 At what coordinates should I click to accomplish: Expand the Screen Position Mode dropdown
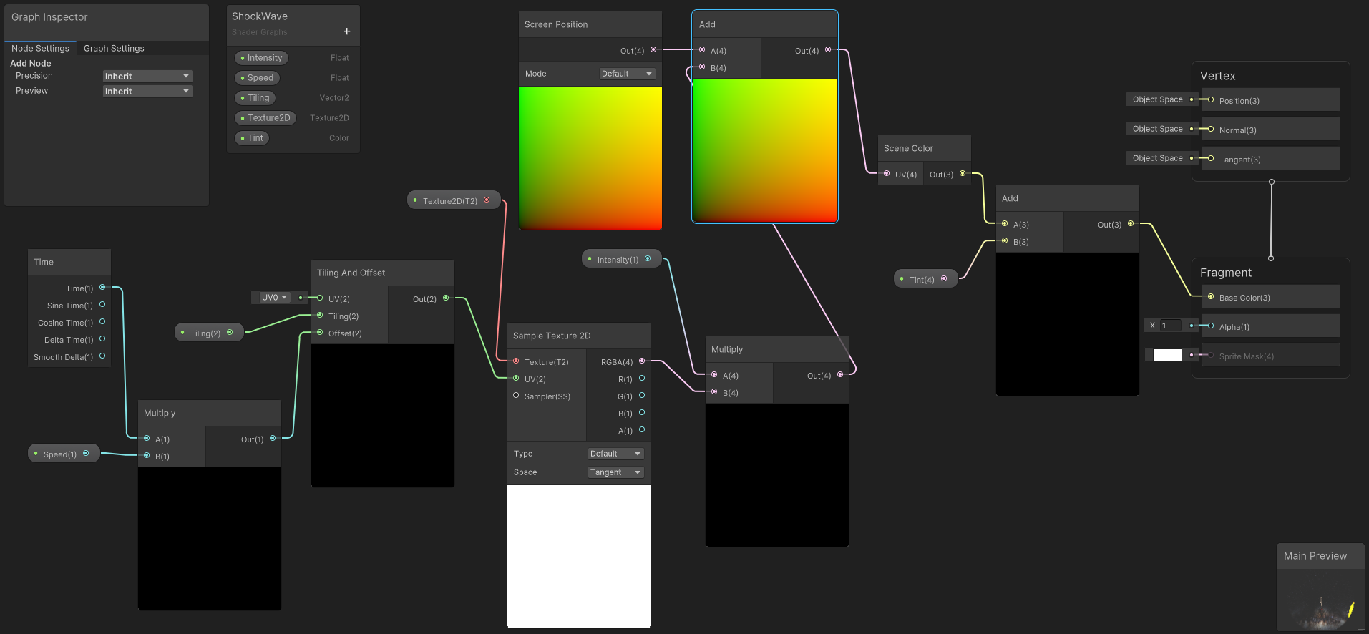tap(627, 74)
